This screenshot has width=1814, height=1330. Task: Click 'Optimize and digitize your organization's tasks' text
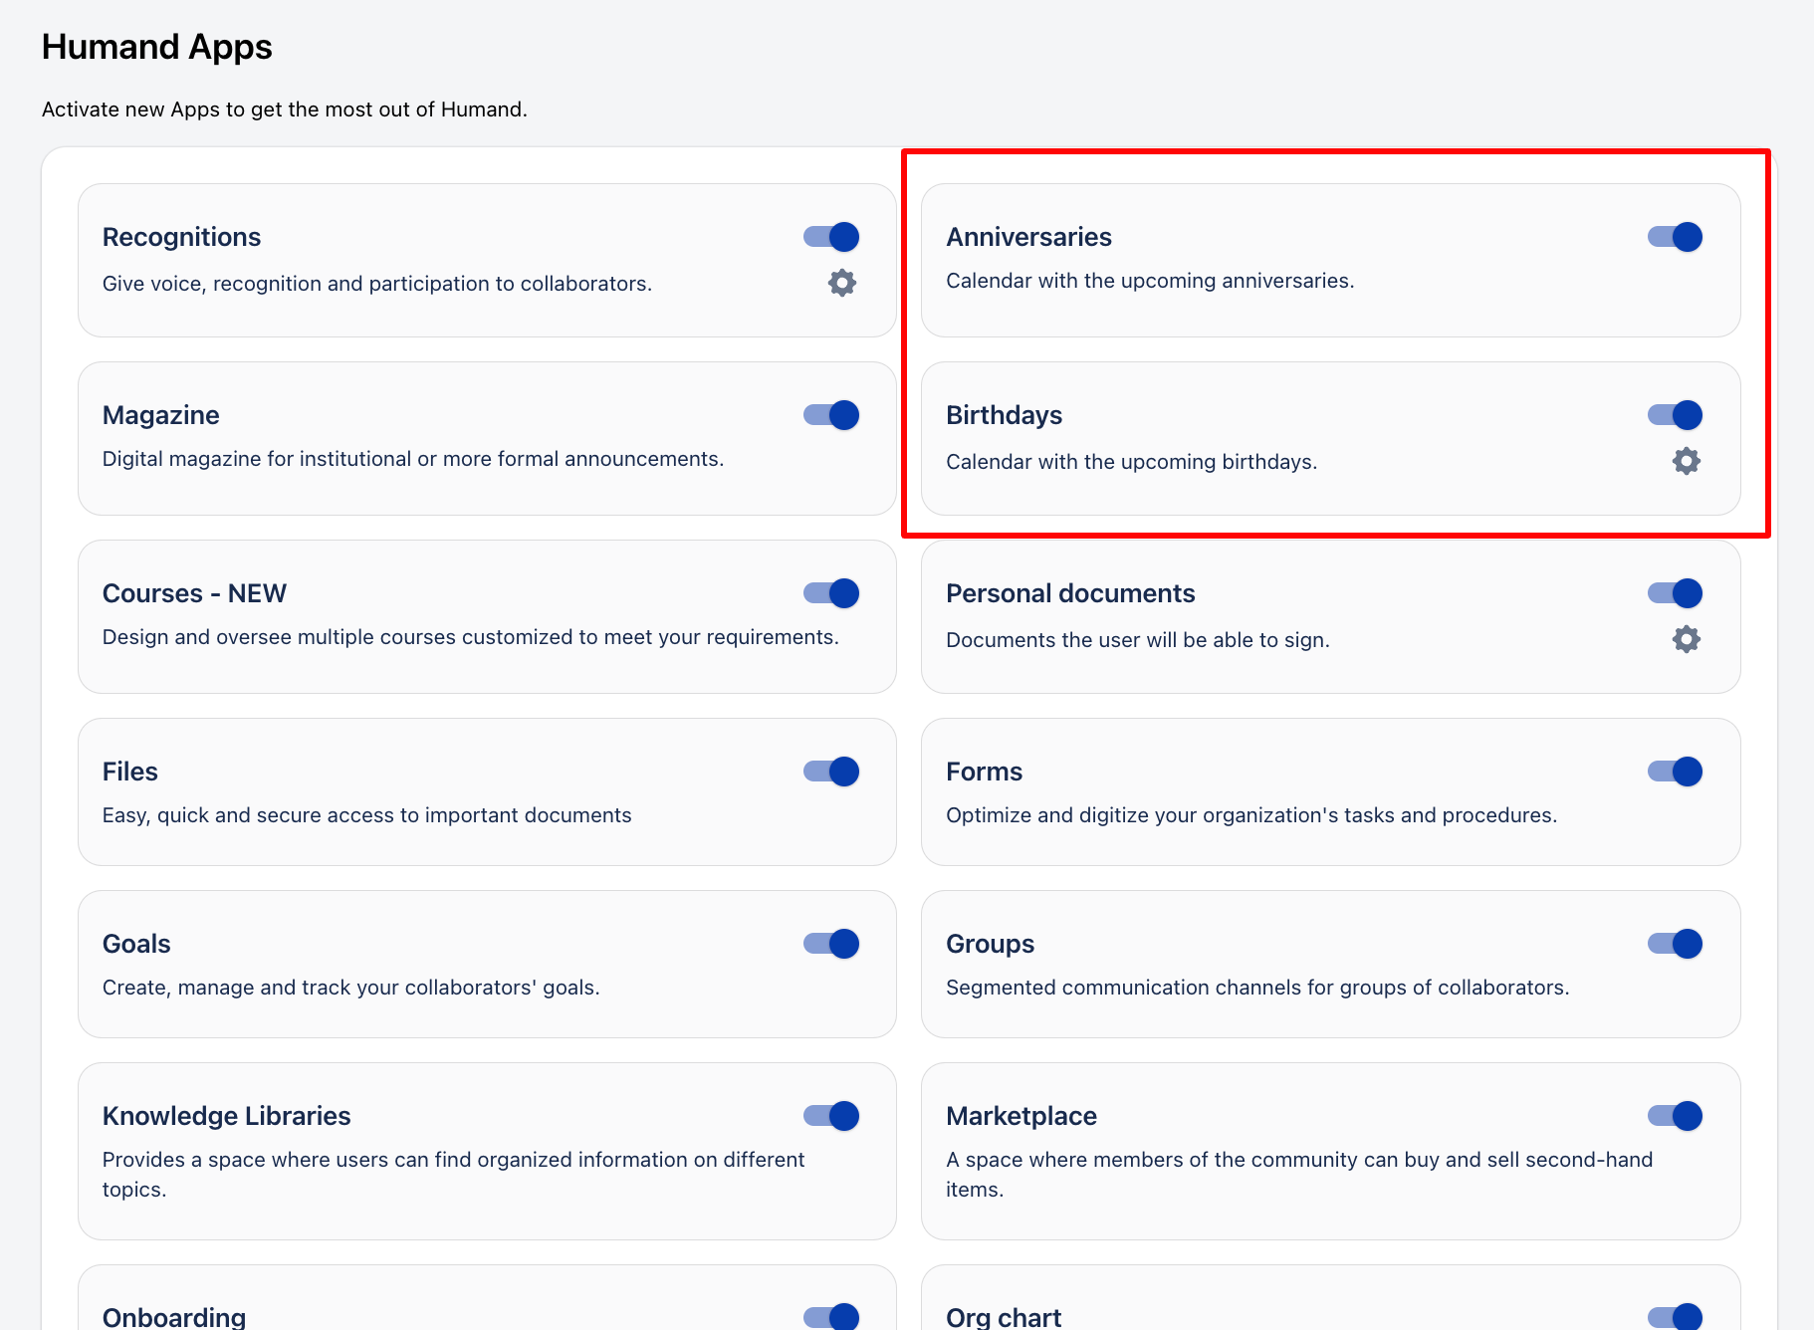point(1251,815)
